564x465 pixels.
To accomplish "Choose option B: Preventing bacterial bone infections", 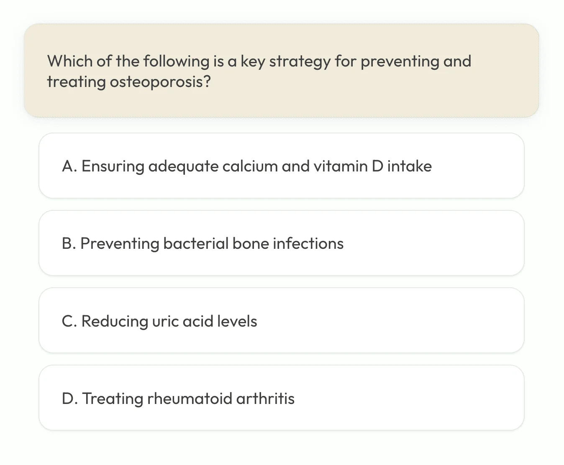I will (x=281, y=243).
